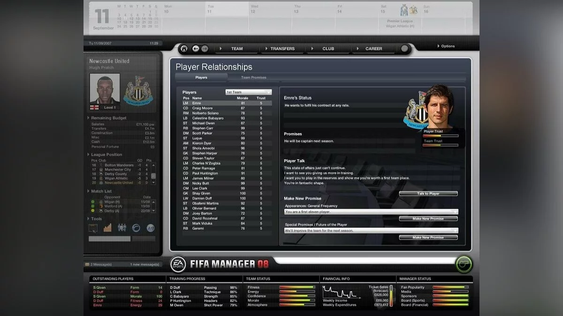Open the Special Promises dropdown
Screen dimensions: 563x316
tap(371, 230)
